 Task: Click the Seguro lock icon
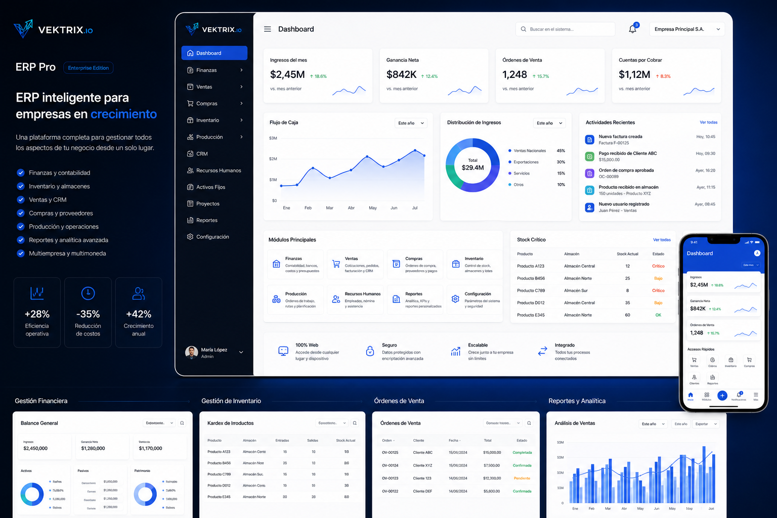(370, 351)
